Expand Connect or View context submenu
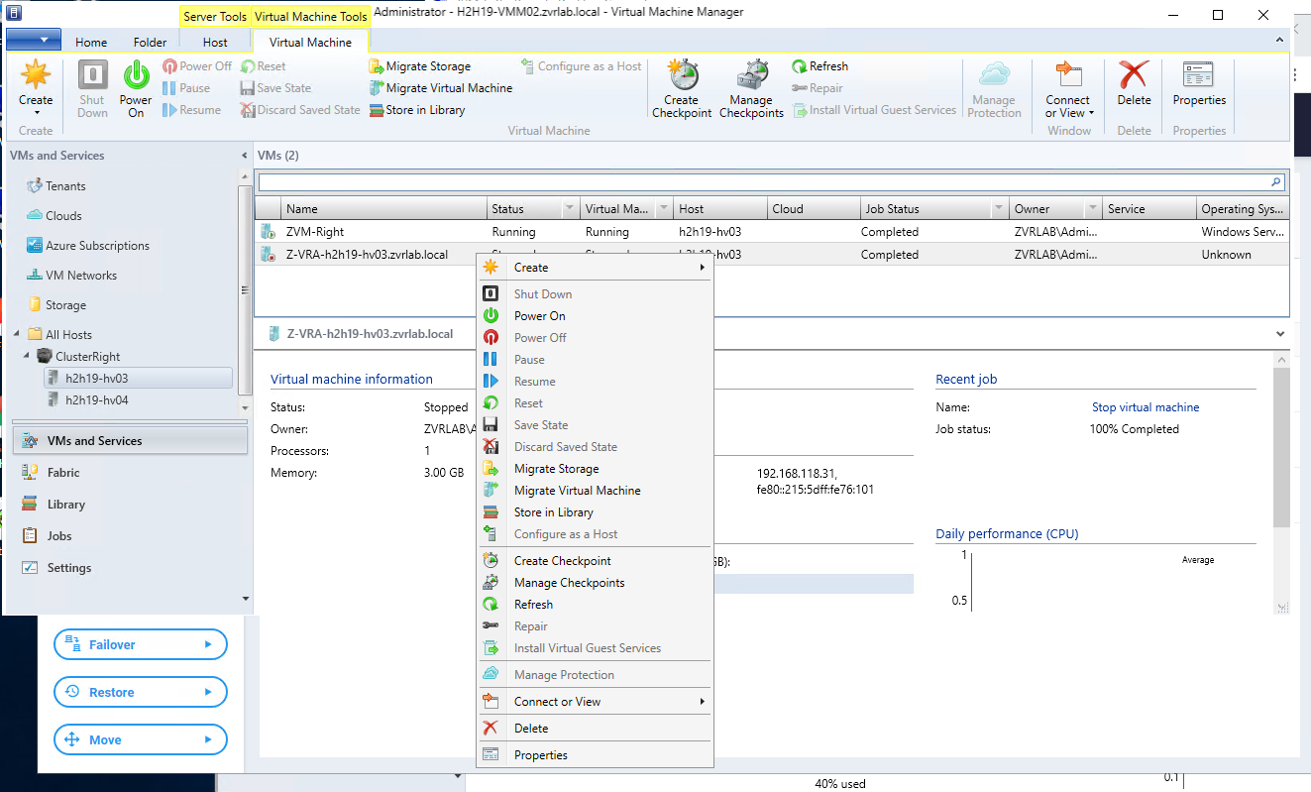1311x792 pixels. 595,702
